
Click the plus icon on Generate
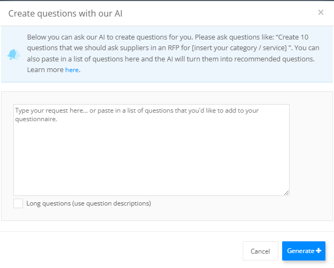(x=319, y=250)
